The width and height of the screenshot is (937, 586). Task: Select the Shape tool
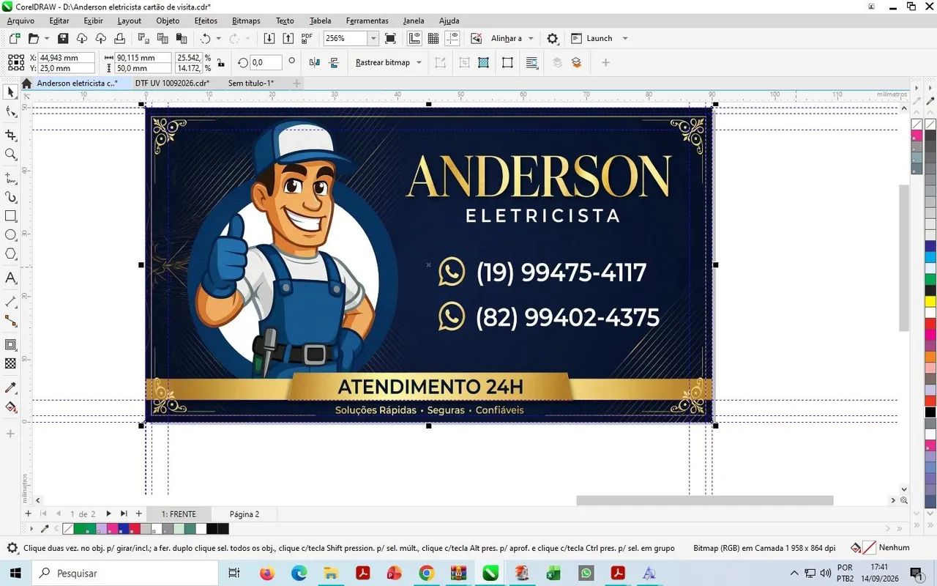click(10, 112)
